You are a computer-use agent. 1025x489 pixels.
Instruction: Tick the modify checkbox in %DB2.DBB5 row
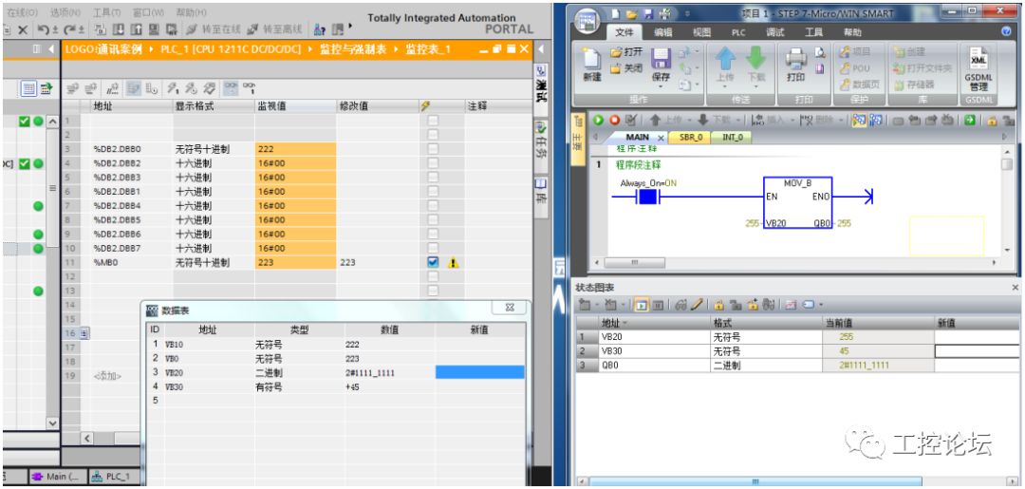pos(433,219)
